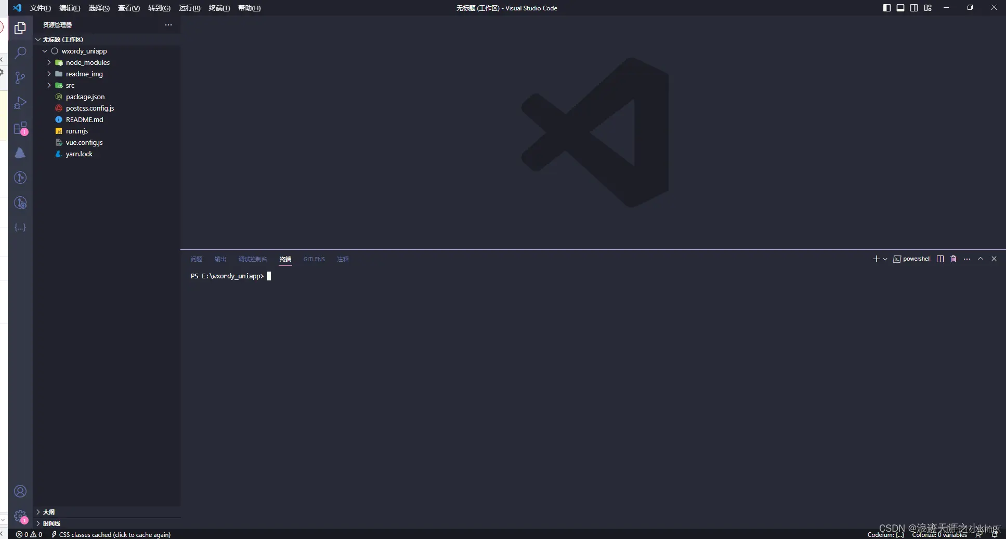The image size is (1006, 539).
Task: Maximize the panel with up chevron
Action: pos(981,259)
